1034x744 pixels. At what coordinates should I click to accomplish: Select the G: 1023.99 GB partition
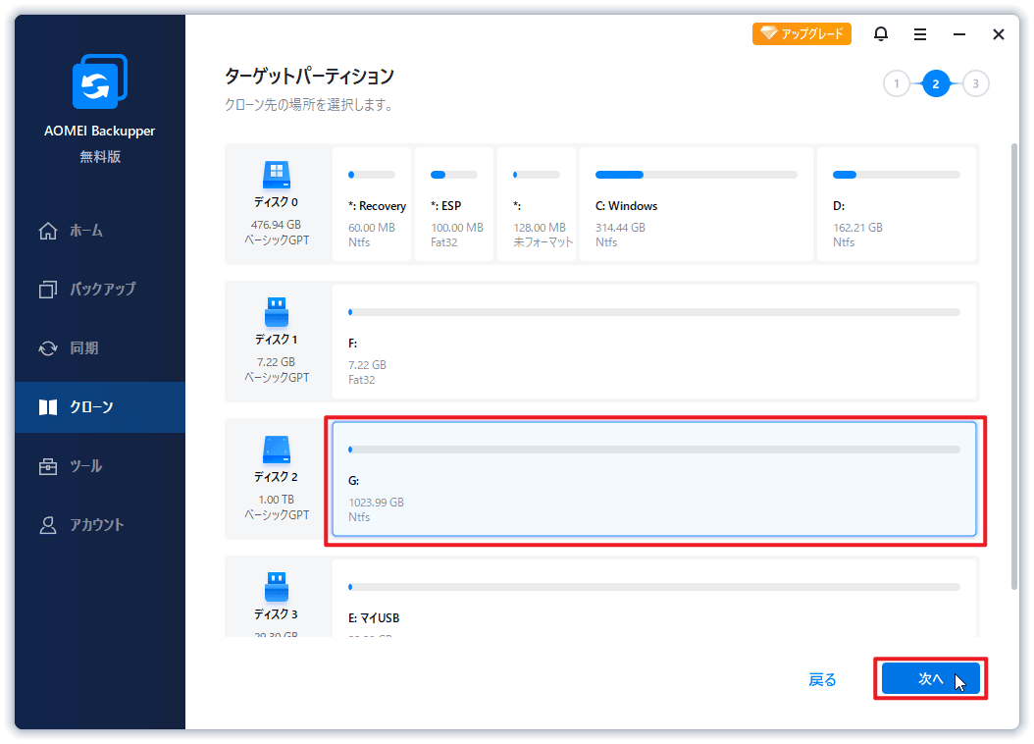654,479
